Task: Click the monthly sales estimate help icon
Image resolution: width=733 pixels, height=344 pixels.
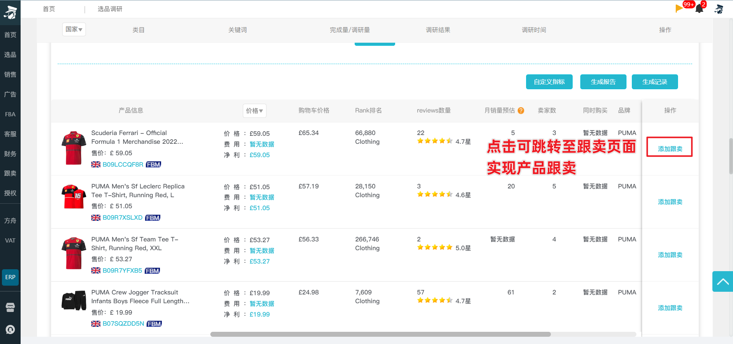Action: 521,111
